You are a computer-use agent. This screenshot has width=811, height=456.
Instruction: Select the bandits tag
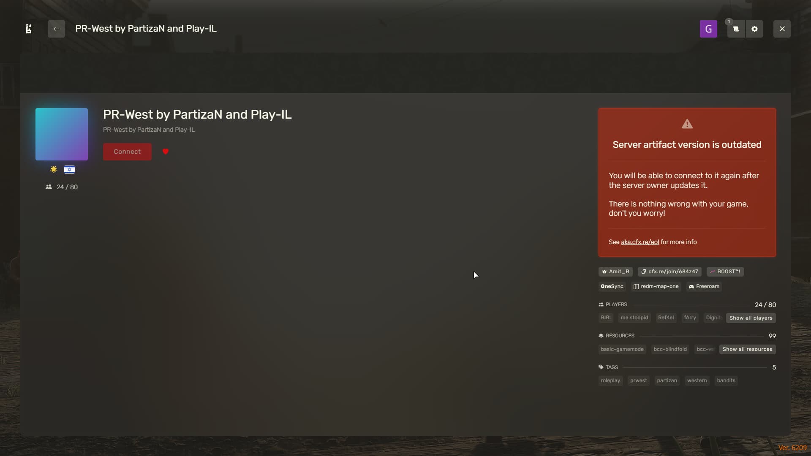[726, 380]
